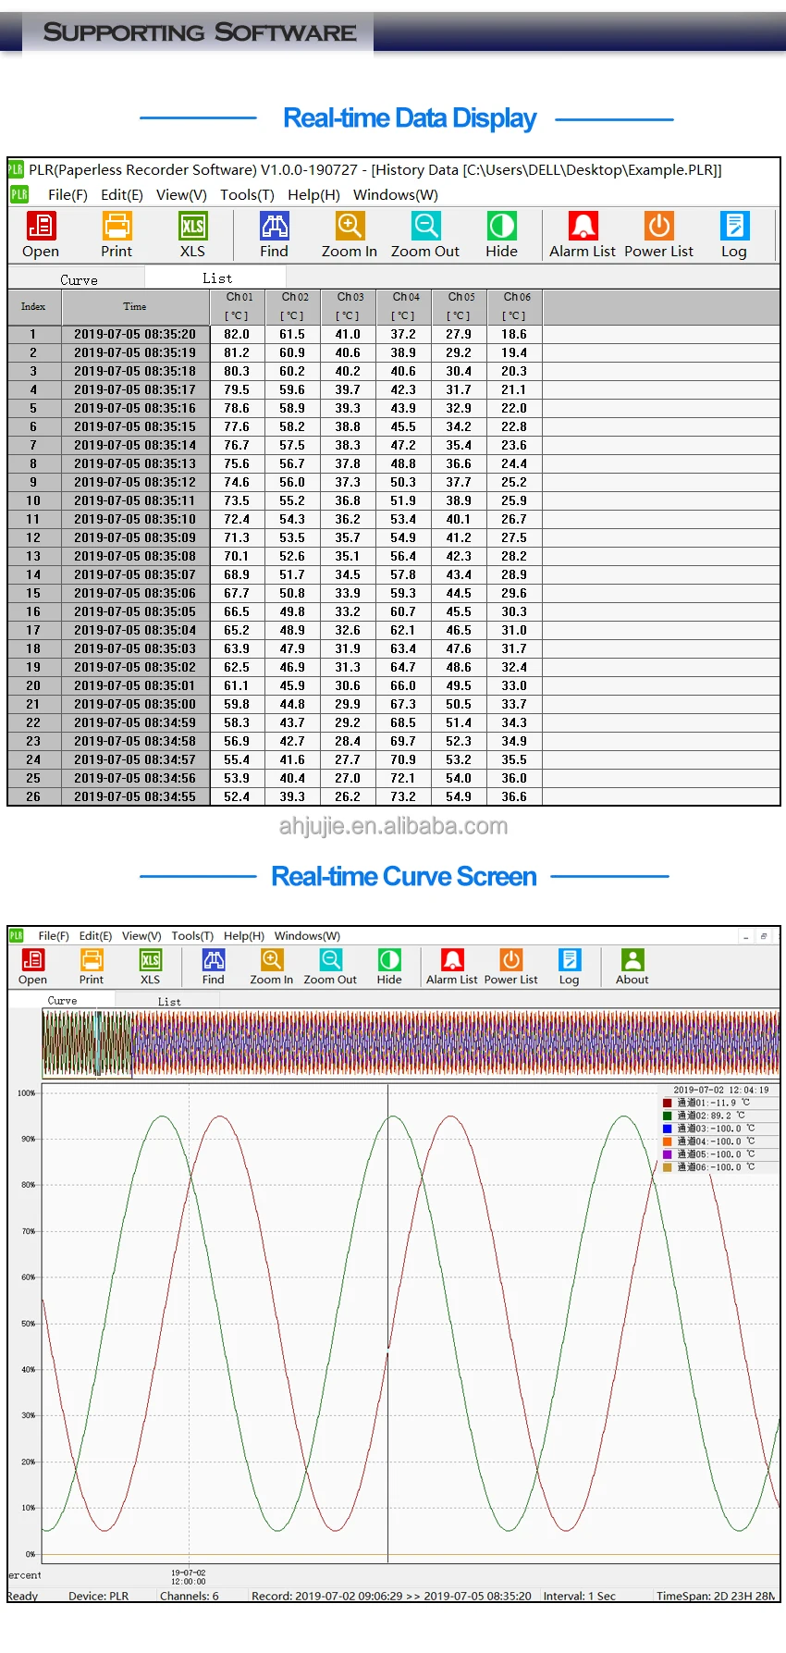Click Print icon in the upper data window

click(x=117, y=227)
